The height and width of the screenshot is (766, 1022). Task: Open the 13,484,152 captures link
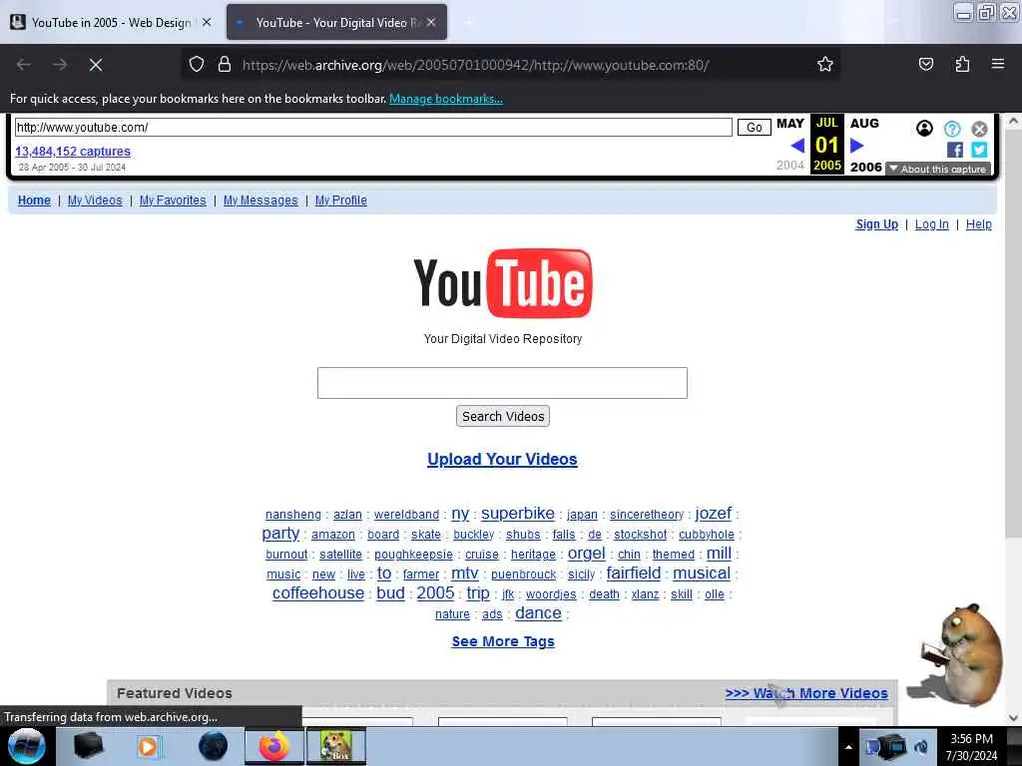pyautogui.click(x=73, y=152)
